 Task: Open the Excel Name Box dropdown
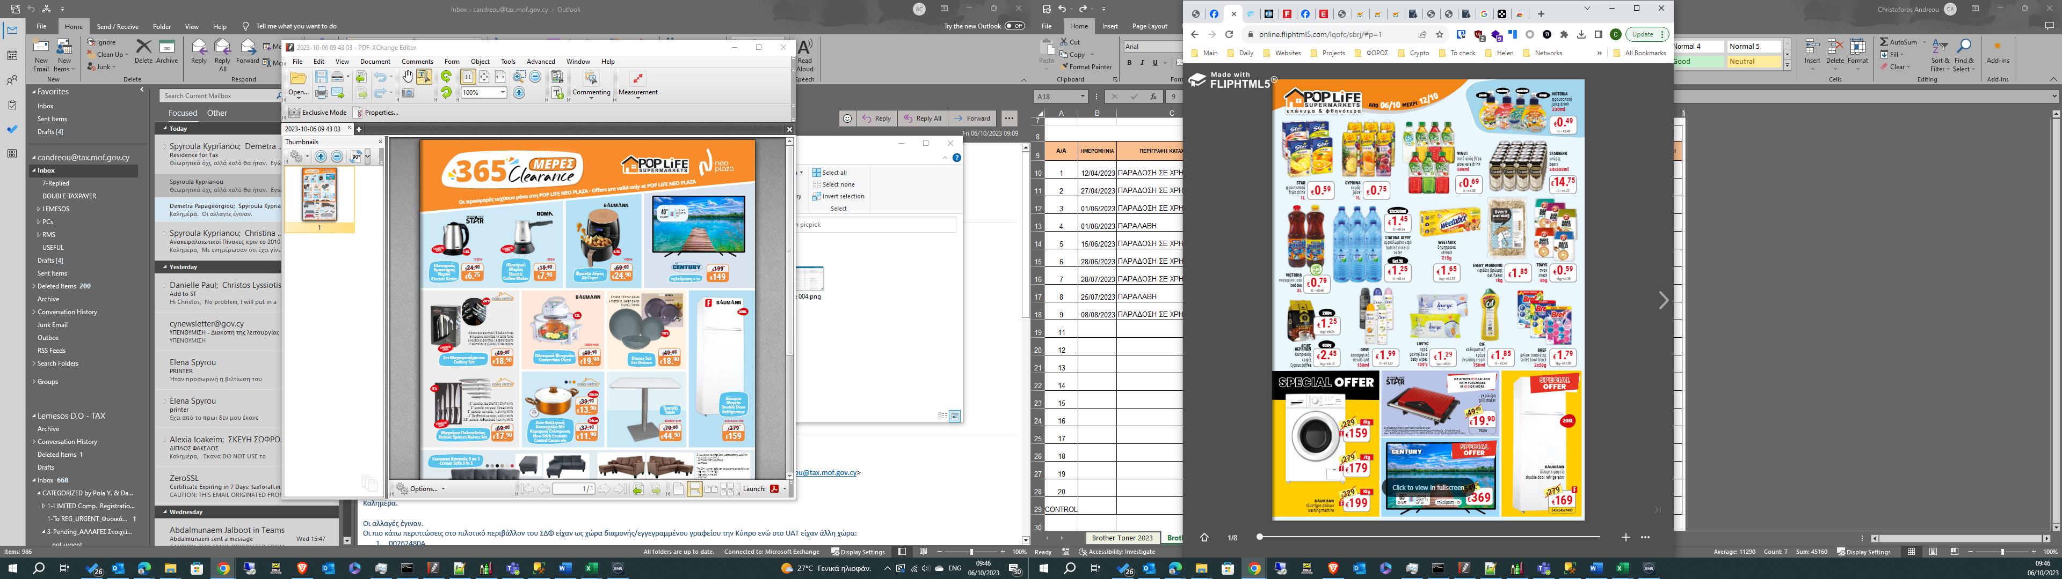(1082, 96)
